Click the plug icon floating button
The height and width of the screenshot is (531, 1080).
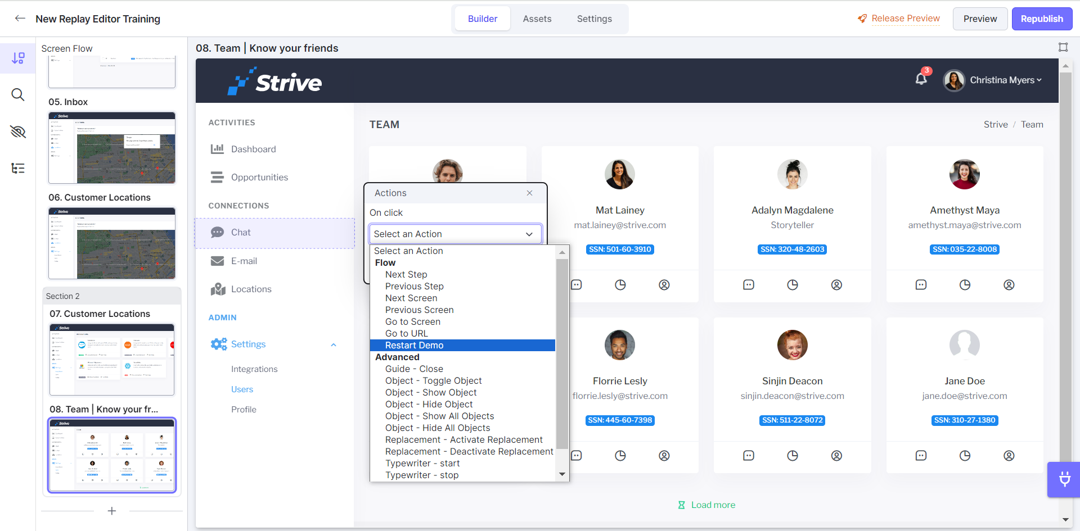click(x=1064, y=479)
